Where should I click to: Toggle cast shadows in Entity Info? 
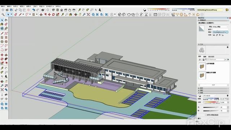223,35
